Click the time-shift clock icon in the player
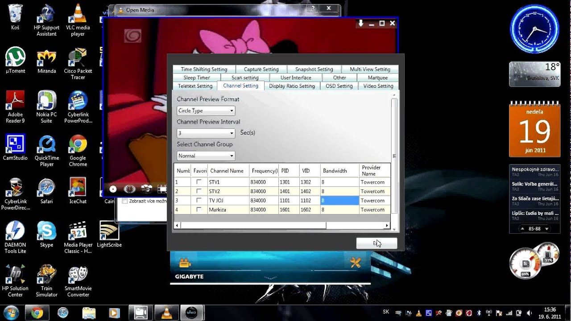This screenshot has width=571, height=321. (129, 189)
